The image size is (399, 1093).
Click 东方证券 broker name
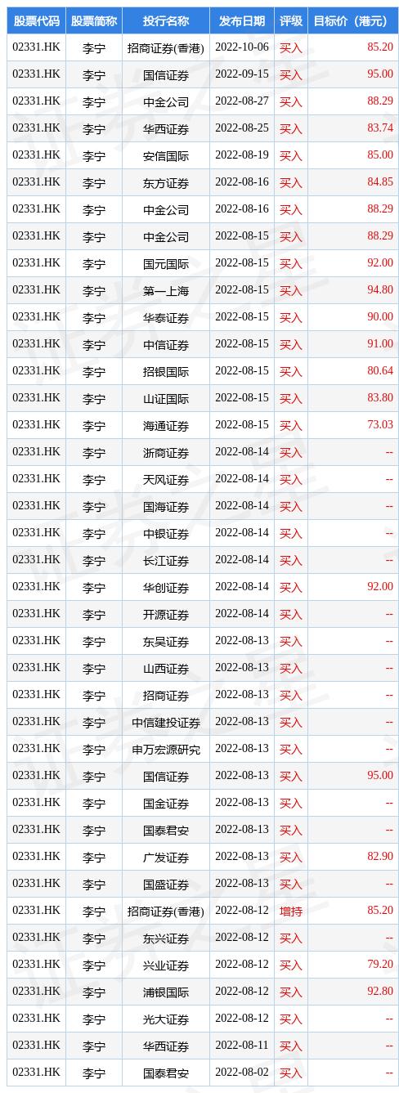166,182
